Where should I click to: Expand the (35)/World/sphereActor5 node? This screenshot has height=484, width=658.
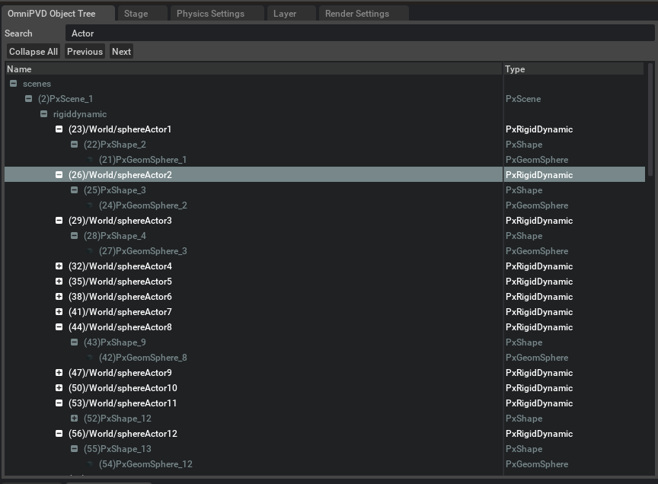59,282
